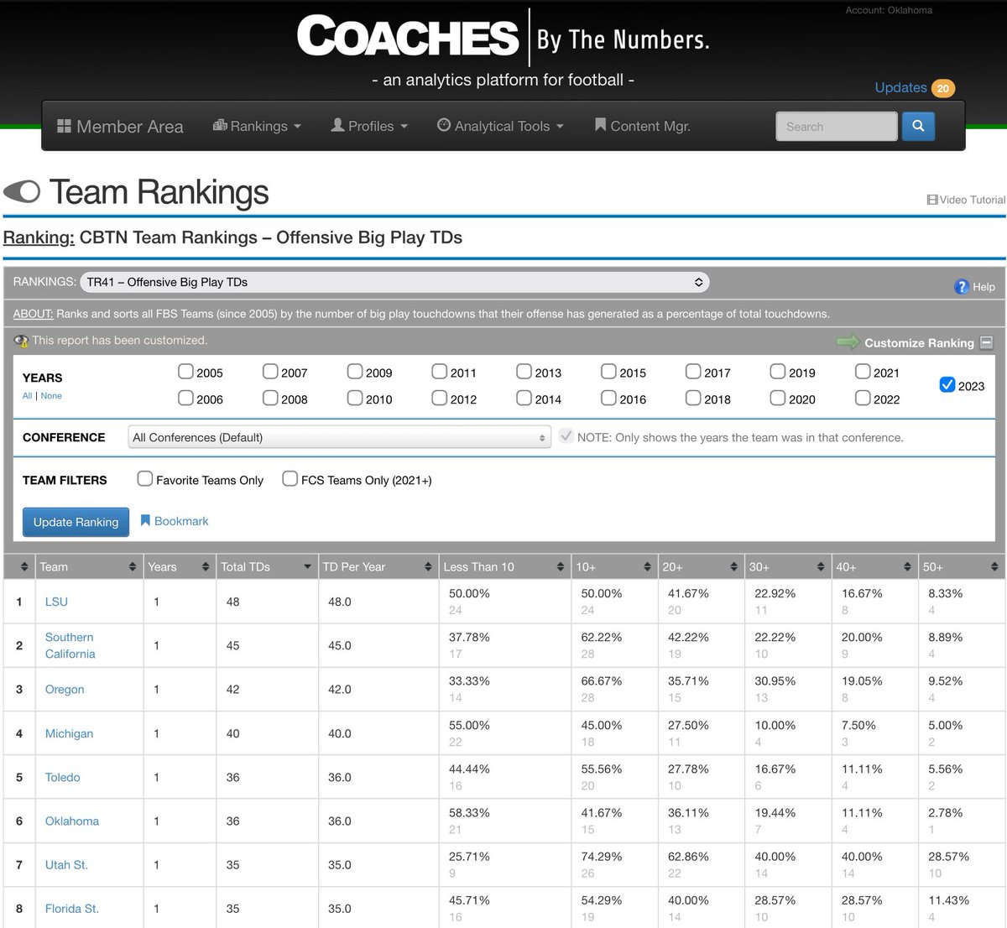Click the green Customize Ranking arrow icon
The width and height of the screenshot is (1007, 928).
pos(848,341)
